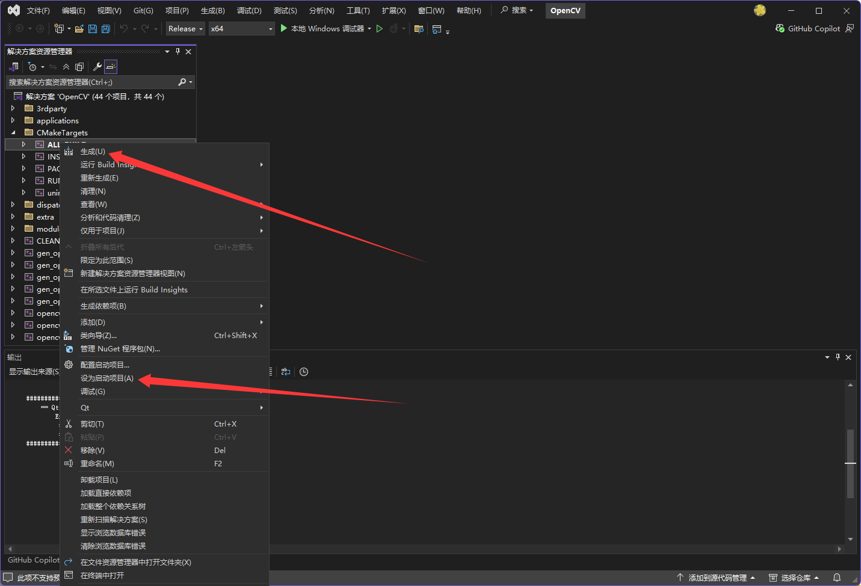Expand the ALL_BUILD project node
This screenshot has width=861, height=586.
[23, 145]
